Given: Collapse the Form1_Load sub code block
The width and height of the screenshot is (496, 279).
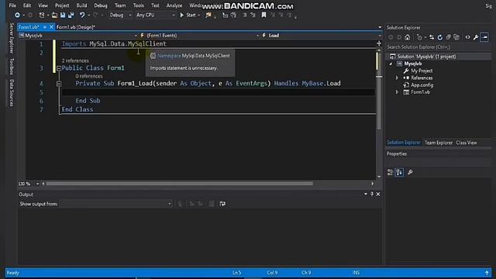Looking at the screenshot, I should (x=59, y=84).
